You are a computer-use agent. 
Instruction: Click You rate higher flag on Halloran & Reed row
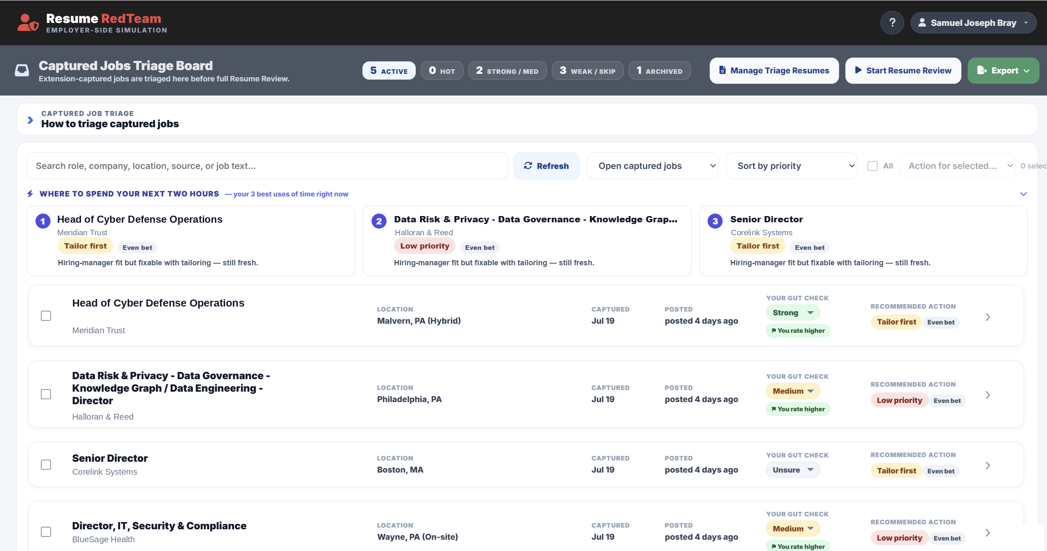click(798, 409)
